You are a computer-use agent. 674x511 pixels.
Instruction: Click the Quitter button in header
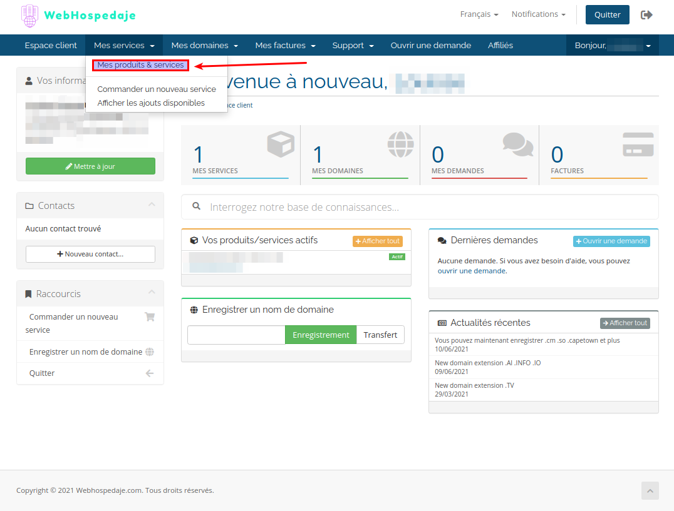[x=608, y=14]
